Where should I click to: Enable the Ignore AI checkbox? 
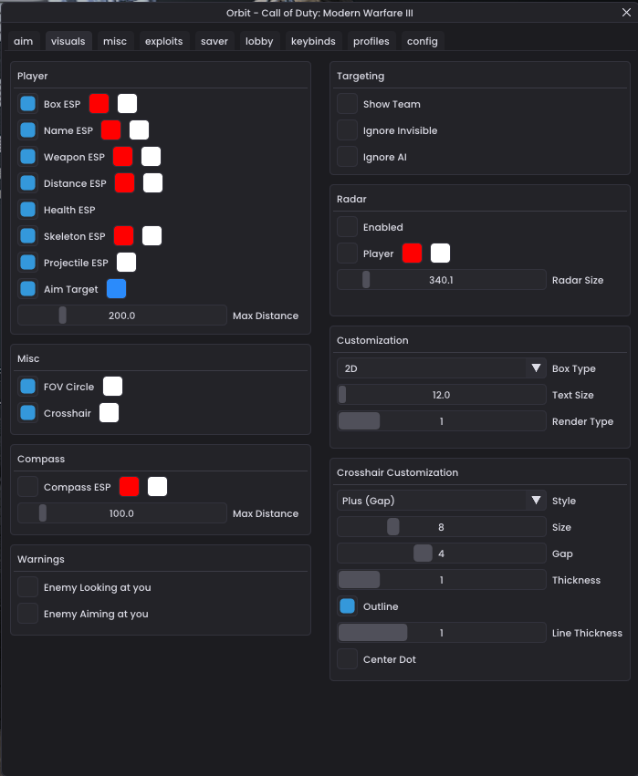[x=347, y=157]
